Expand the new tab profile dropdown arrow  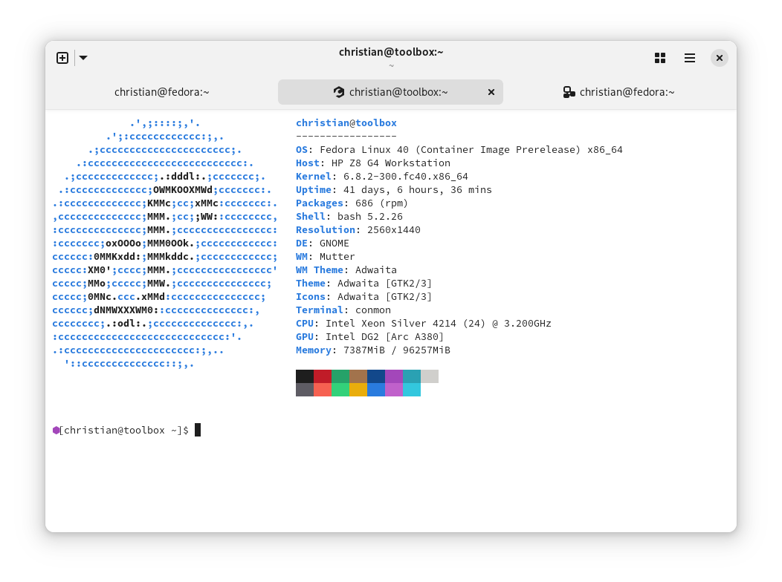(x=83, y=58)
